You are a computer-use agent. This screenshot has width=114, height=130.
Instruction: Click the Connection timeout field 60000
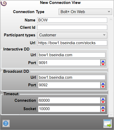click(69, 100)
